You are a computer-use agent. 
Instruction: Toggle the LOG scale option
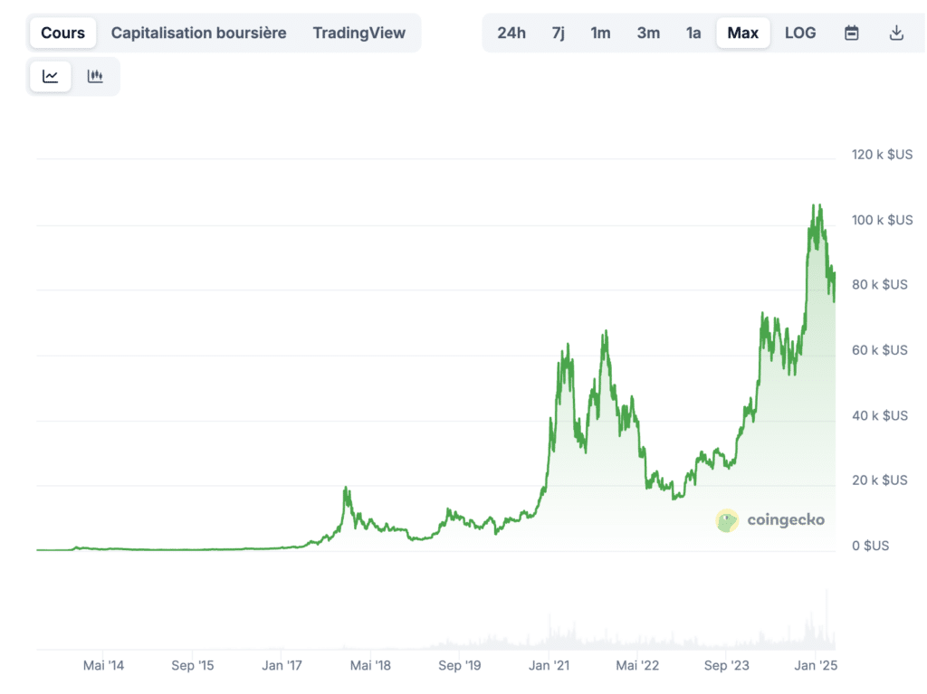pos(799,33)
